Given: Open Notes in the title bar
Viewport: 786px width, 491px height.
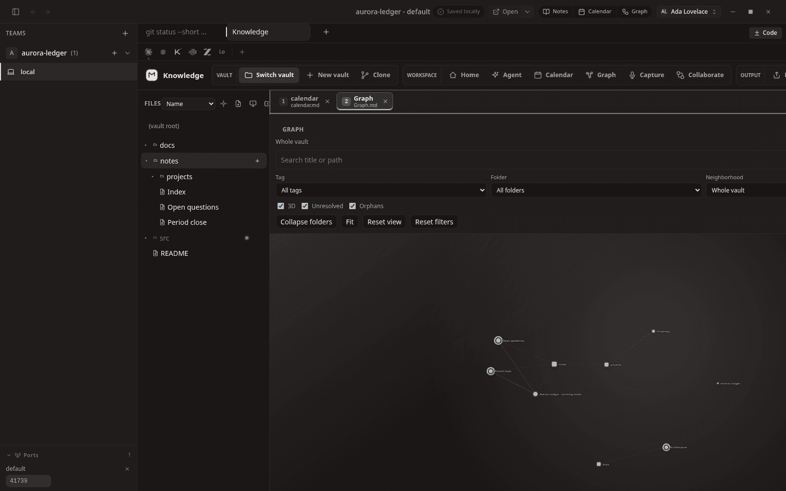Looking at the screenshot, I should (555, 12).
